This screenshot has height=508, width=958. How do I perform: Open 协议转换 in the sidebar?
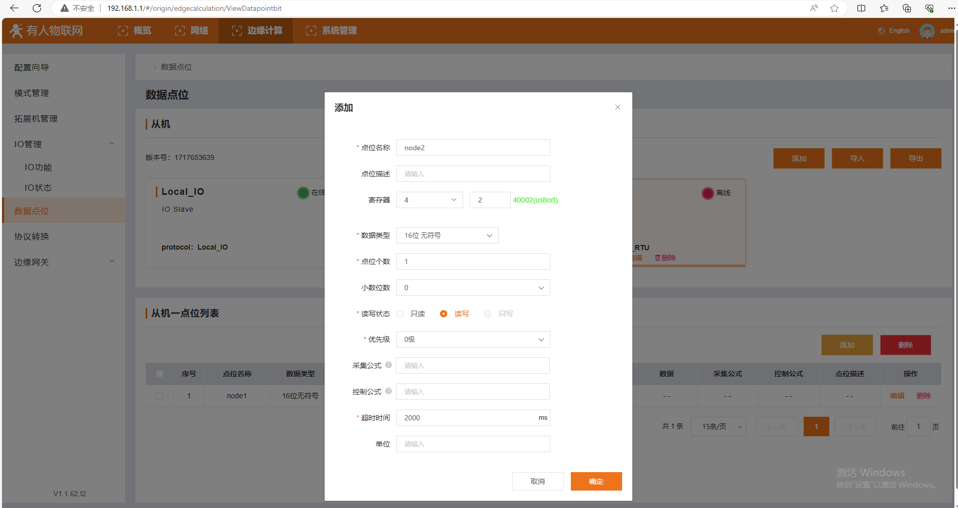pyautogui.click(x=32, y=236)
